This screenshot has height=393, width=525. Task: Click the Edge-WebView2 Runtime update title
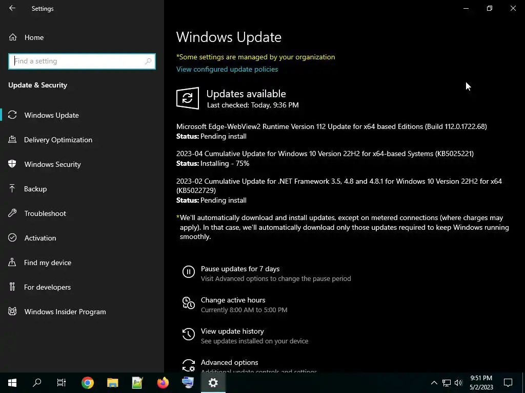[x=332, y=127]
